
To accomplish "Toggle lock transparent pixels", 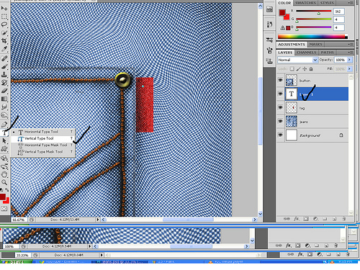I will pos(292,69).
